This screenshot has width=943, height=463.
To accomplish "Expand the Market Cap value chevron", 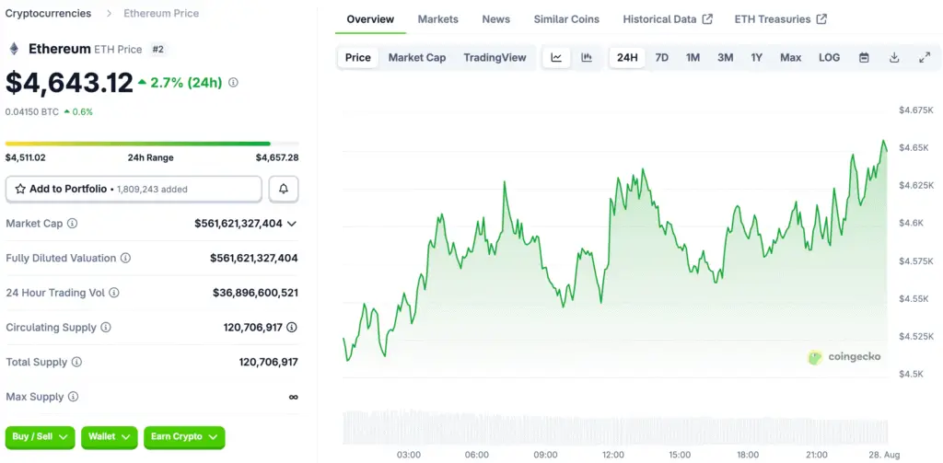I will click(292, 224).
